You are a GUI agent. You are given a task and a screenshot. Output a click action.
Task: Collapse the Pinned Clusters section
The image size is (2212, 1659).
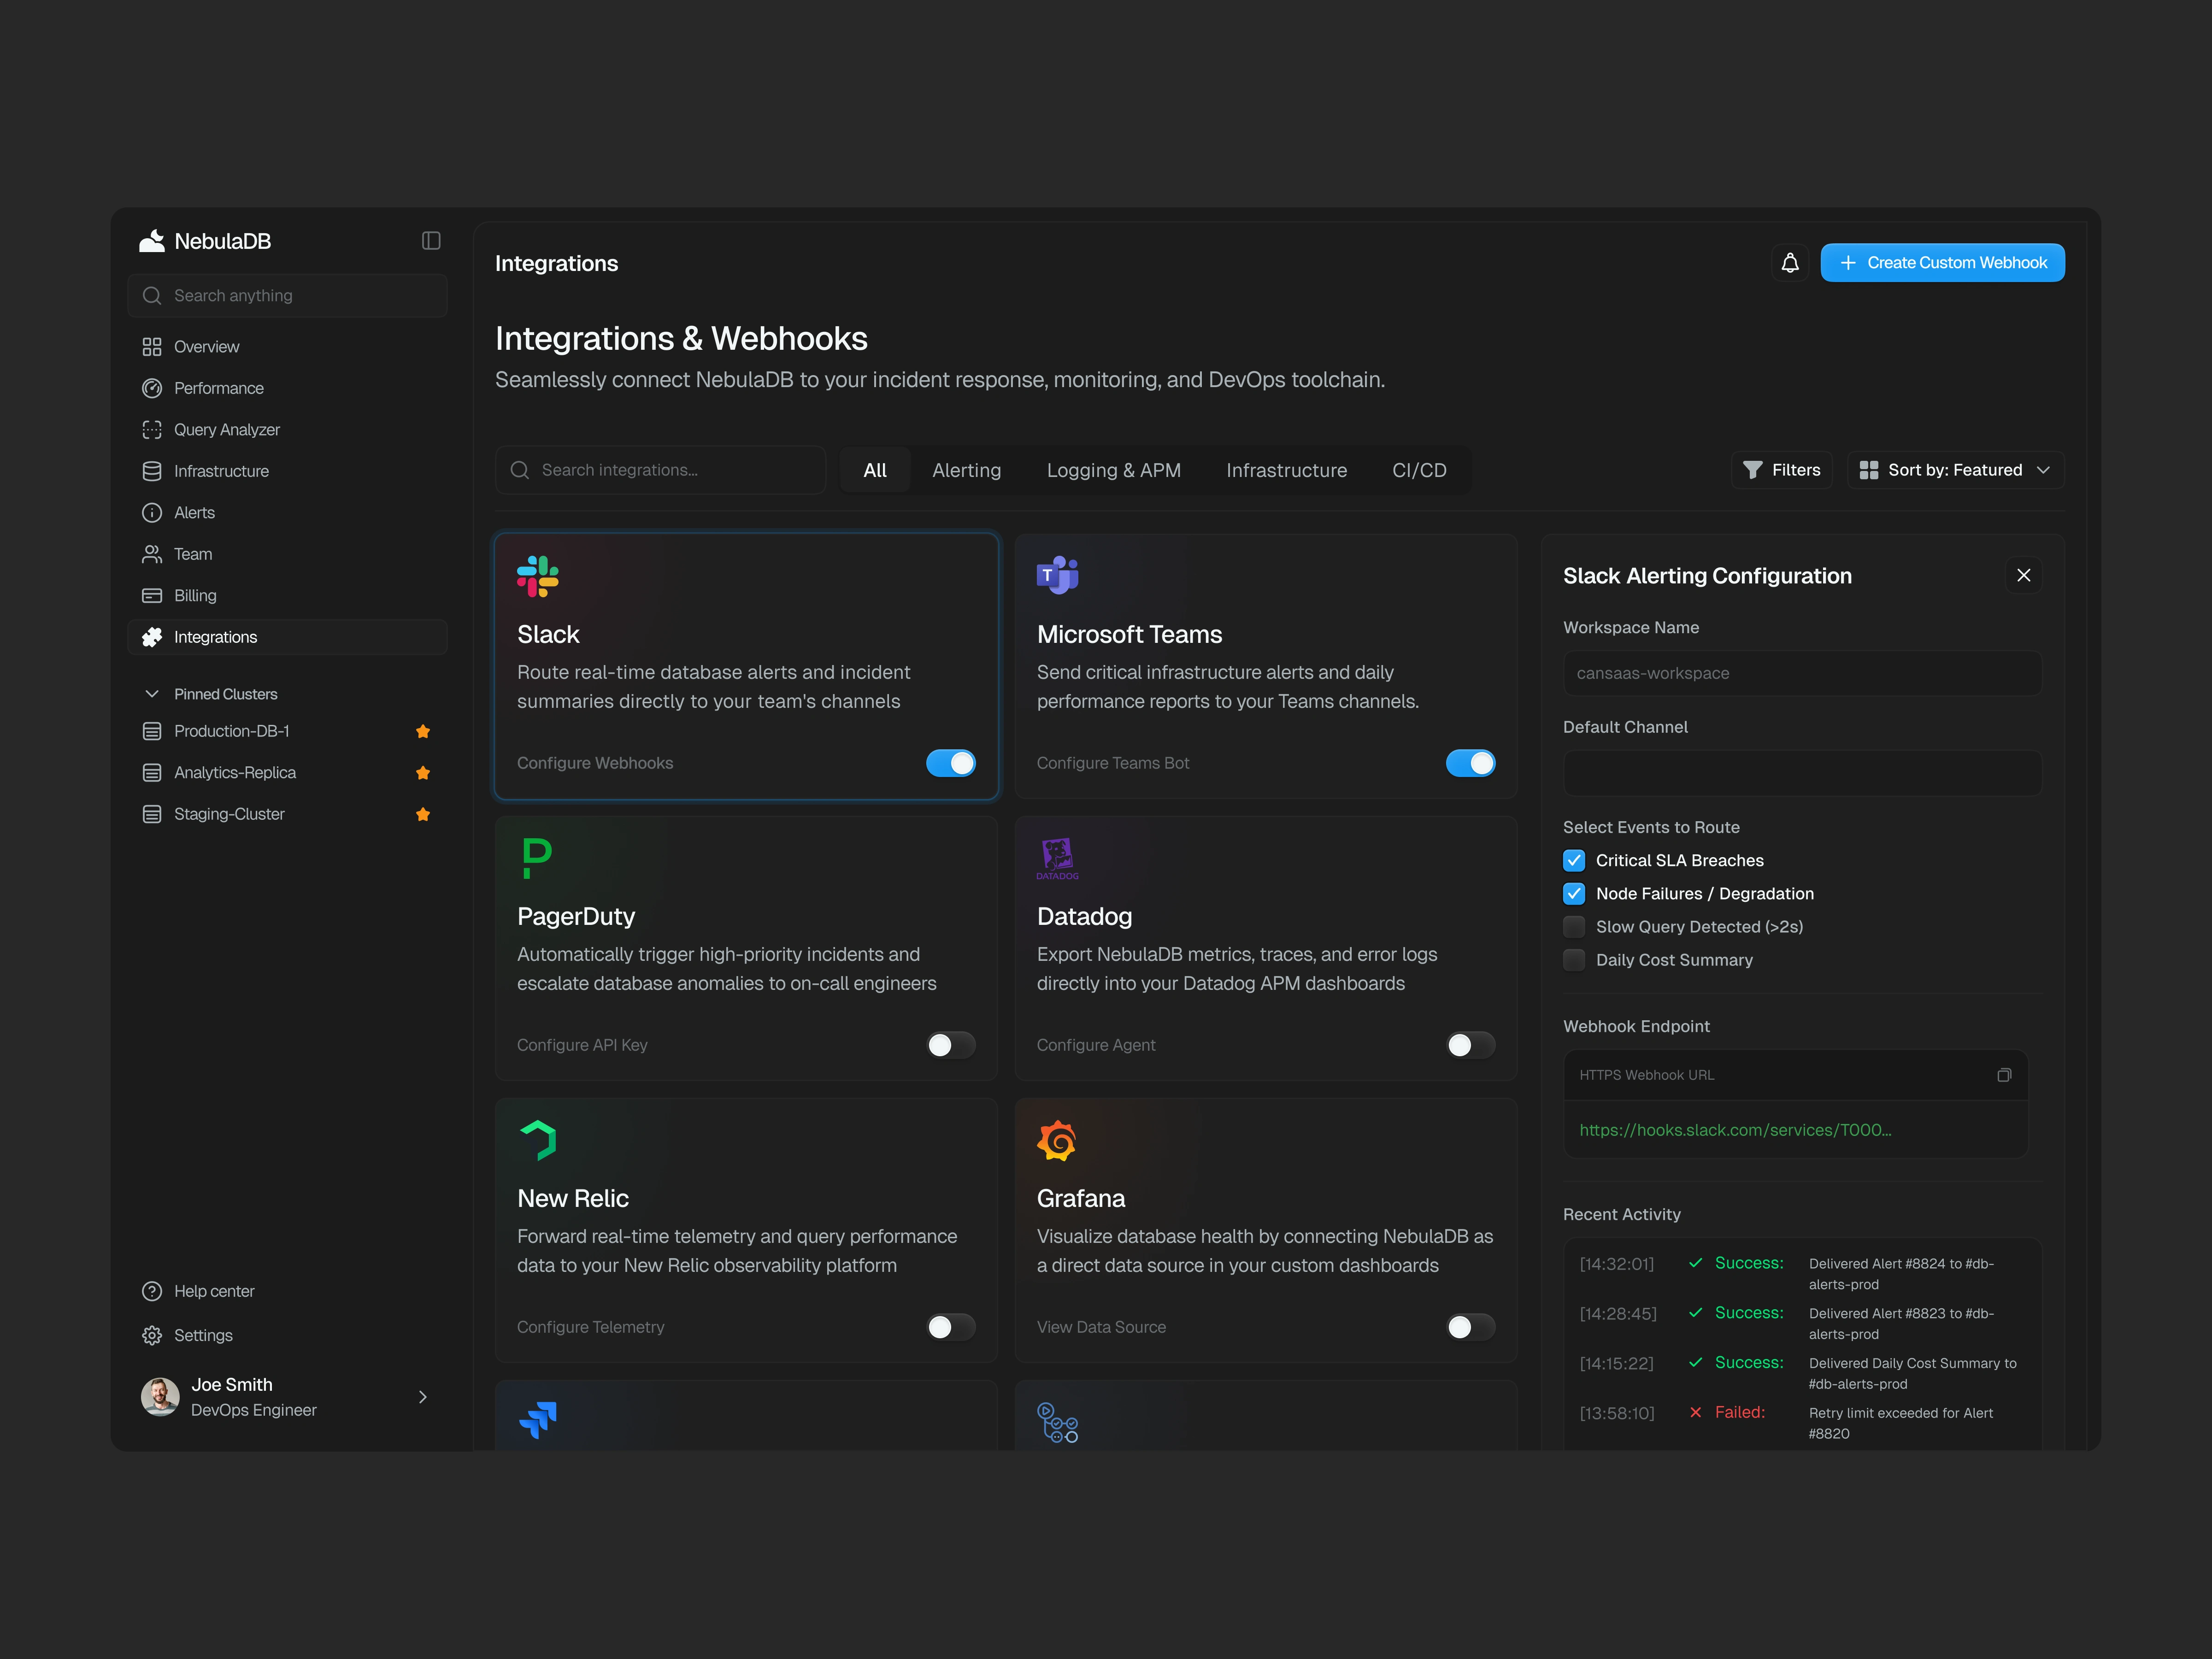152,694
